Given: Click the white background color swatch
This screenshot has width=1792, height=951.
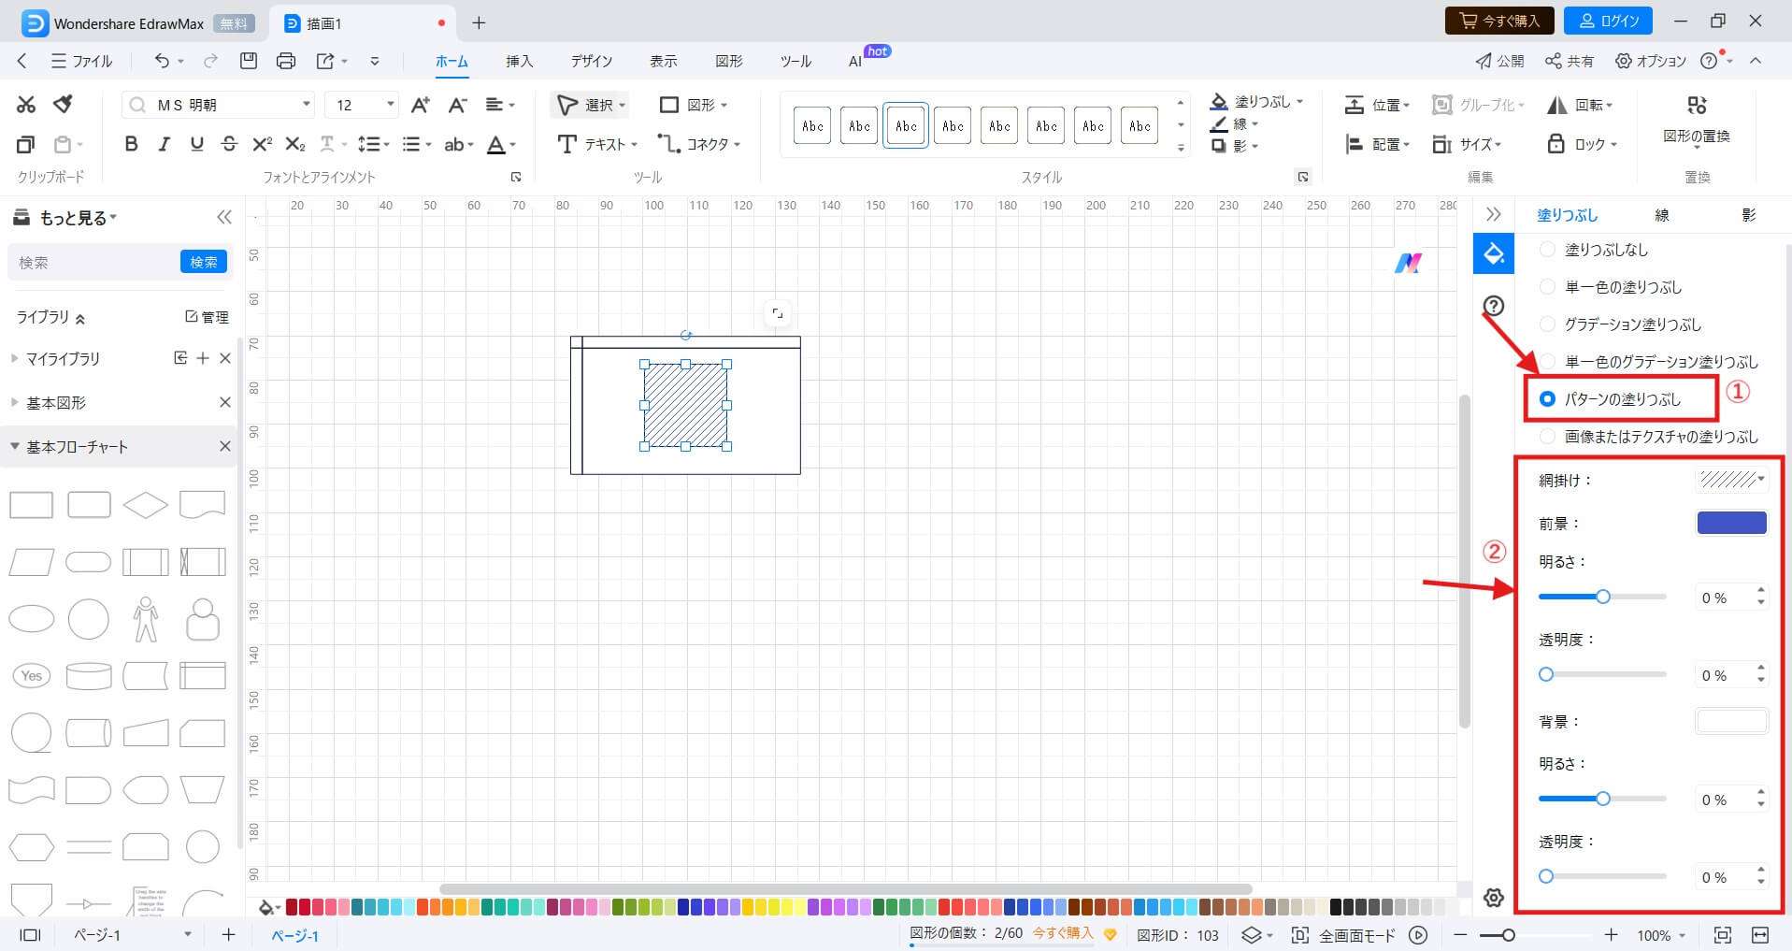Looking at the screenshot, I should (x=1731, y=721).
